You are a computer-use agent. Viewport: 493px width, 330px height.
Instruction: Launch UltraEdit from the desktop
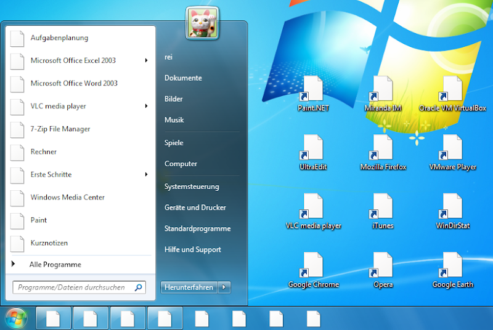[313, 152]
